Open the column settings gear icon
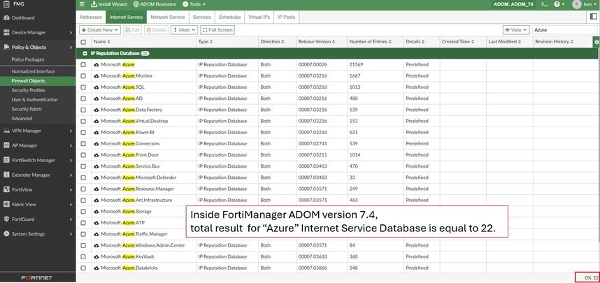 pyautogui.click(x=596, y=42)
